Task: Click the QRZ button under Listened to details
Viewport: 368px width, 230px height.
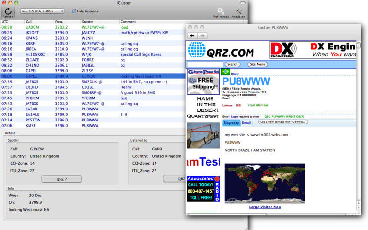Action: [175, 179]
